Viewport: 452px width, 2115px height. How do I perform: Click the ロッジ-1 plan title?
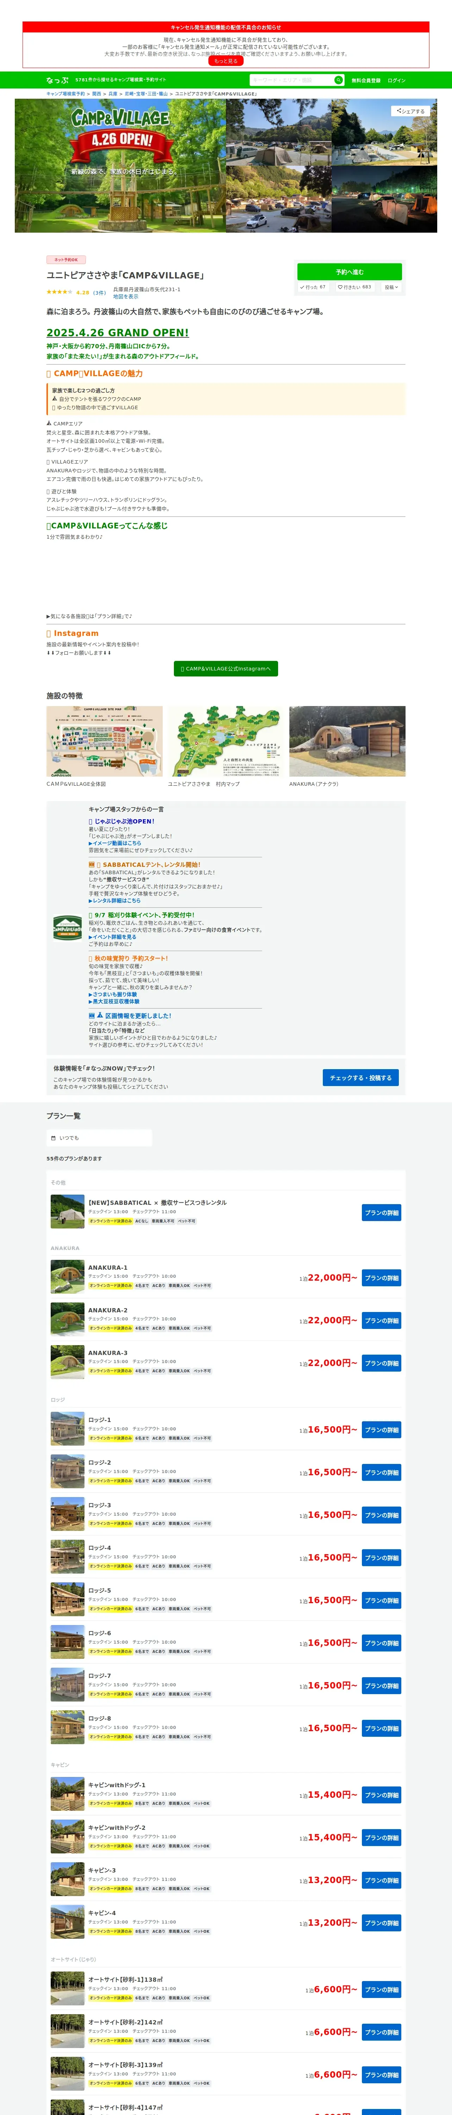point(99,1420)
